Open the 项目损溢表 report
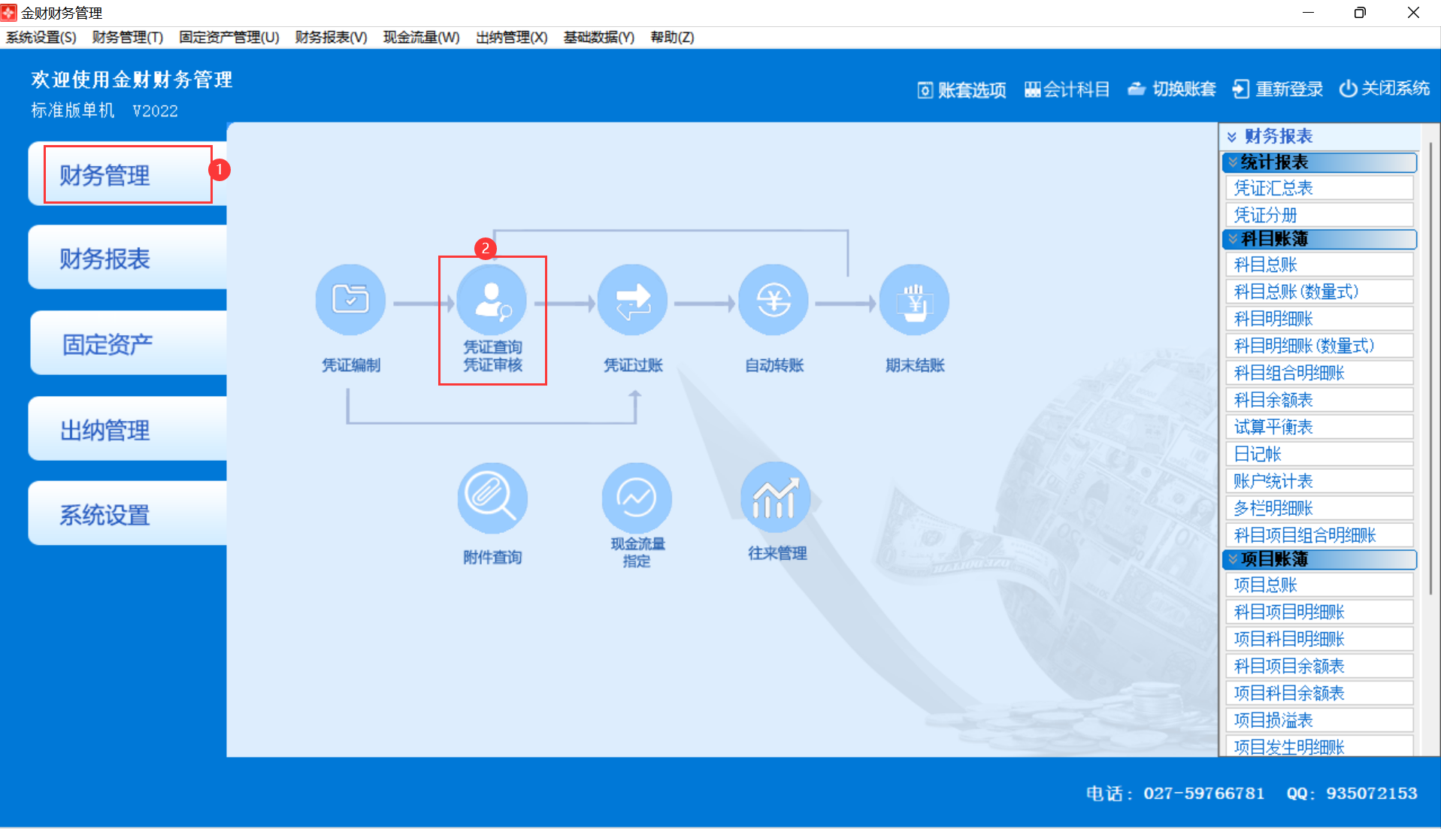 click(x=1319, y=720)
